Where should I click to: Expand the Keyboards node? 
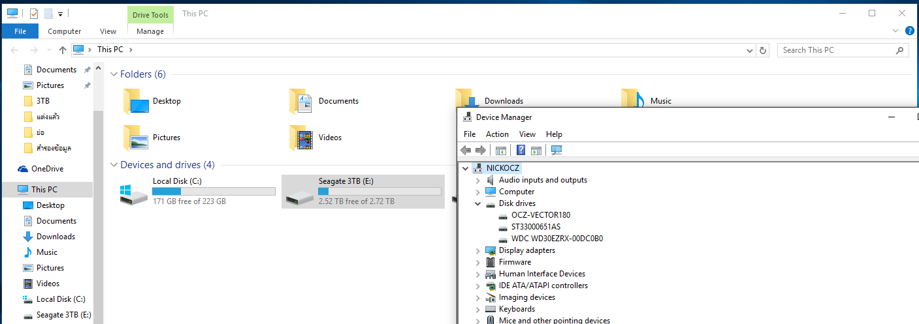tap(478, 309)
